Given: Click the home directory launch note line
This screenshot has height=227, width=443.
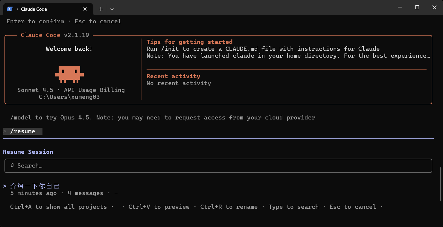Looking at the screenshot, I should pos(288,56).
